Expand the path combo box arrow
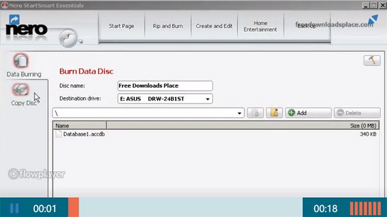Viewport: 387px width, 217px height. 239,113
